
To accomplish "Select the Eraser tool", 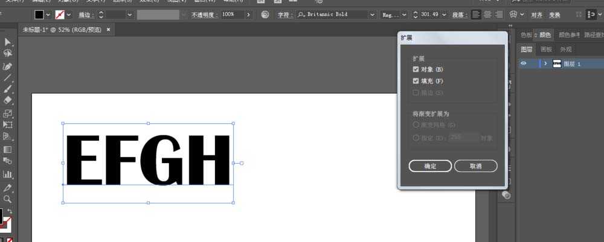I will click(x=7, y=101).
